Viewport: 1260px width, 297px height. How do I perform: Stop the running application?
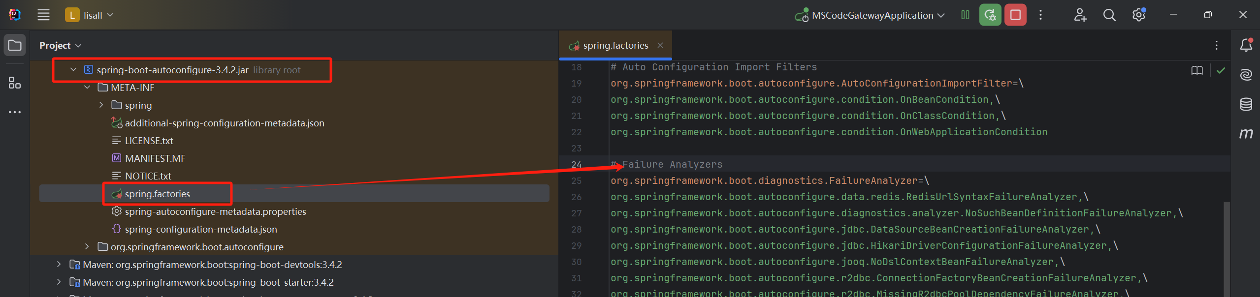tap(1015, 15)
